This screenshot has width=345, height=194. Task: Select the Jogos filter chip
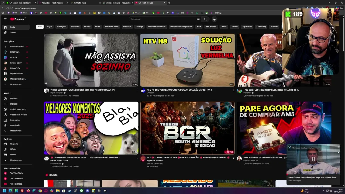tap(49, 27)
